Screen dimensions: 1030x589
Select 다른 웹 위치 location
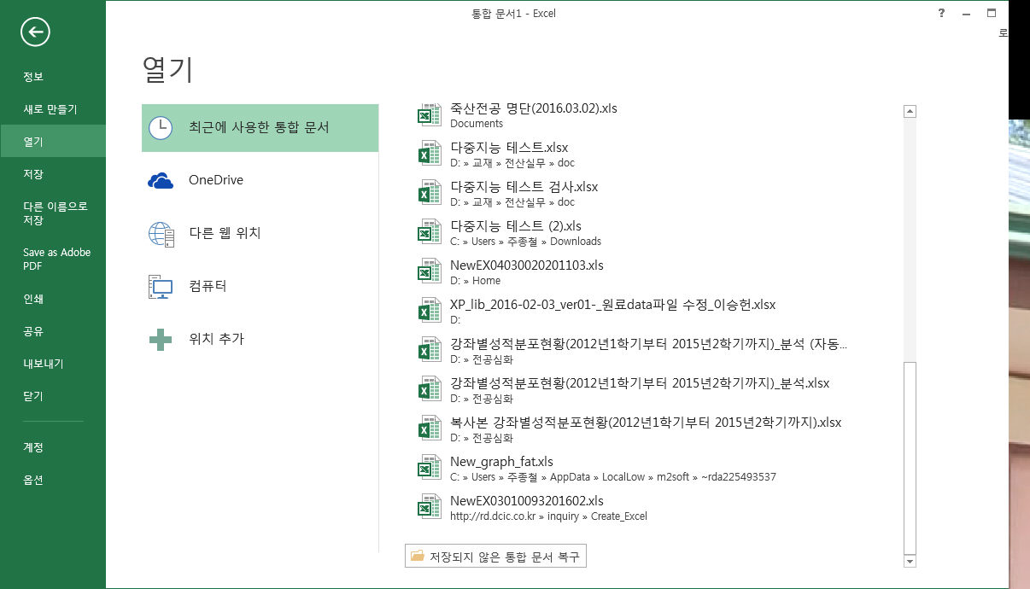260,234
